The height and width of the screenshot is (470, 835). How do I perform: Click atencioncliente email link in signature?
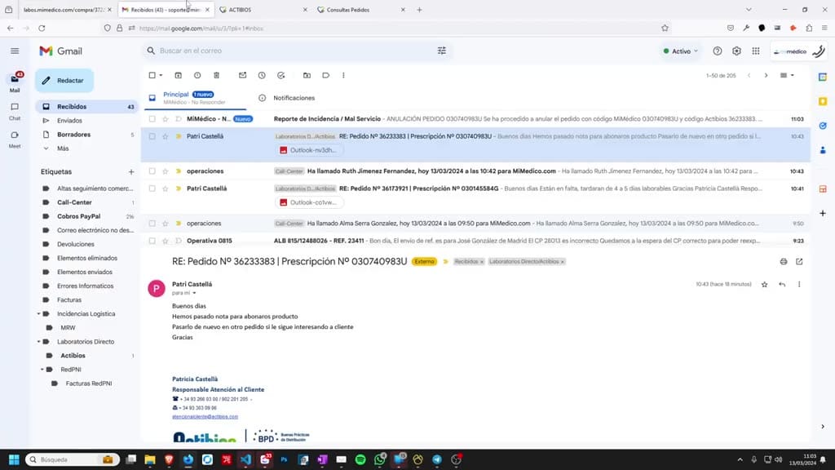point(205,417)
